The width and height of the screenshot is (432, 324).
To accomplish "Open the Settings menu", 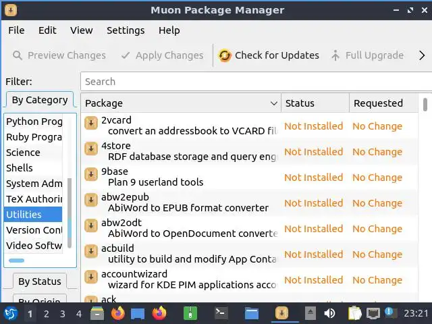I will click(126, 30).
